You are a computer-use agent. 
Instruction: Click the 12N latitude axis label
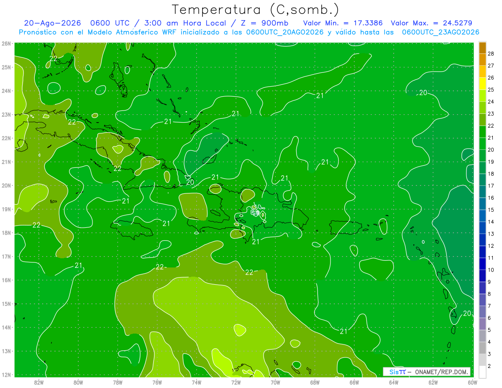(x=6, y=375)
